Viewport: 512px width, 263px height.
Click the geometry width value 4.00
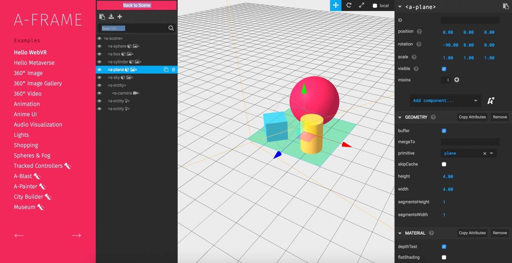click(448, 190)
